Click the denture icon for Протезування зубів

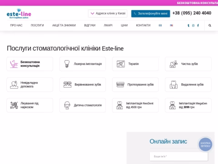coord(120,85)
